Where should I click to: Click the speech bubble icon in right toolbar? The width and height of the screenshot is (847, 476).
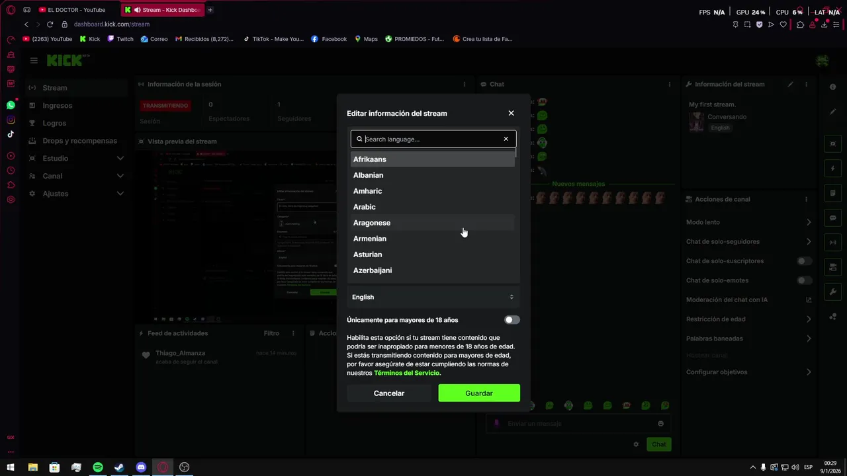point(832,218)
